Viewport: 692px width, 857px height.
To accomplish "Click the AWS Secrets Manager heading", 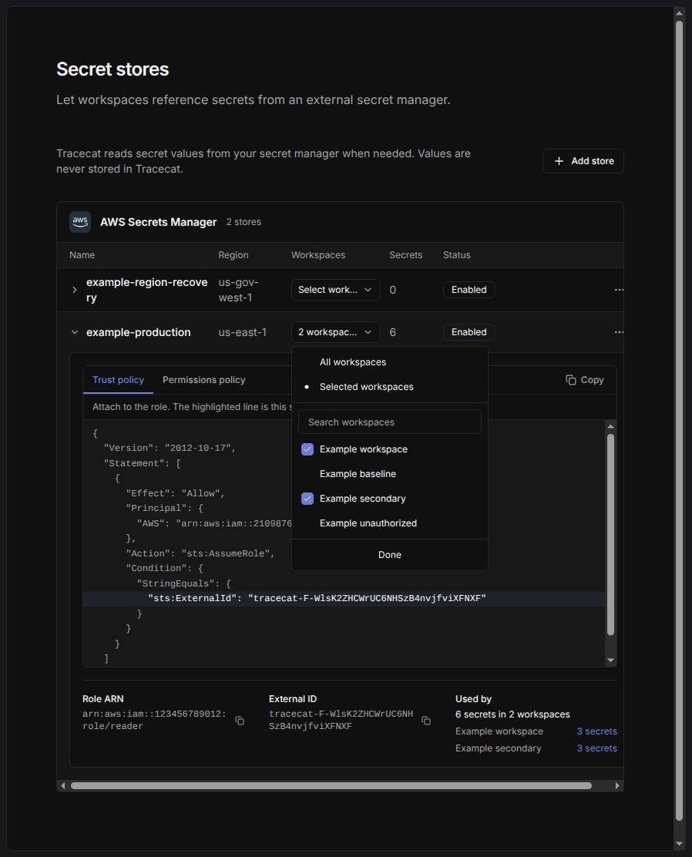I will [x=159, y=222].
